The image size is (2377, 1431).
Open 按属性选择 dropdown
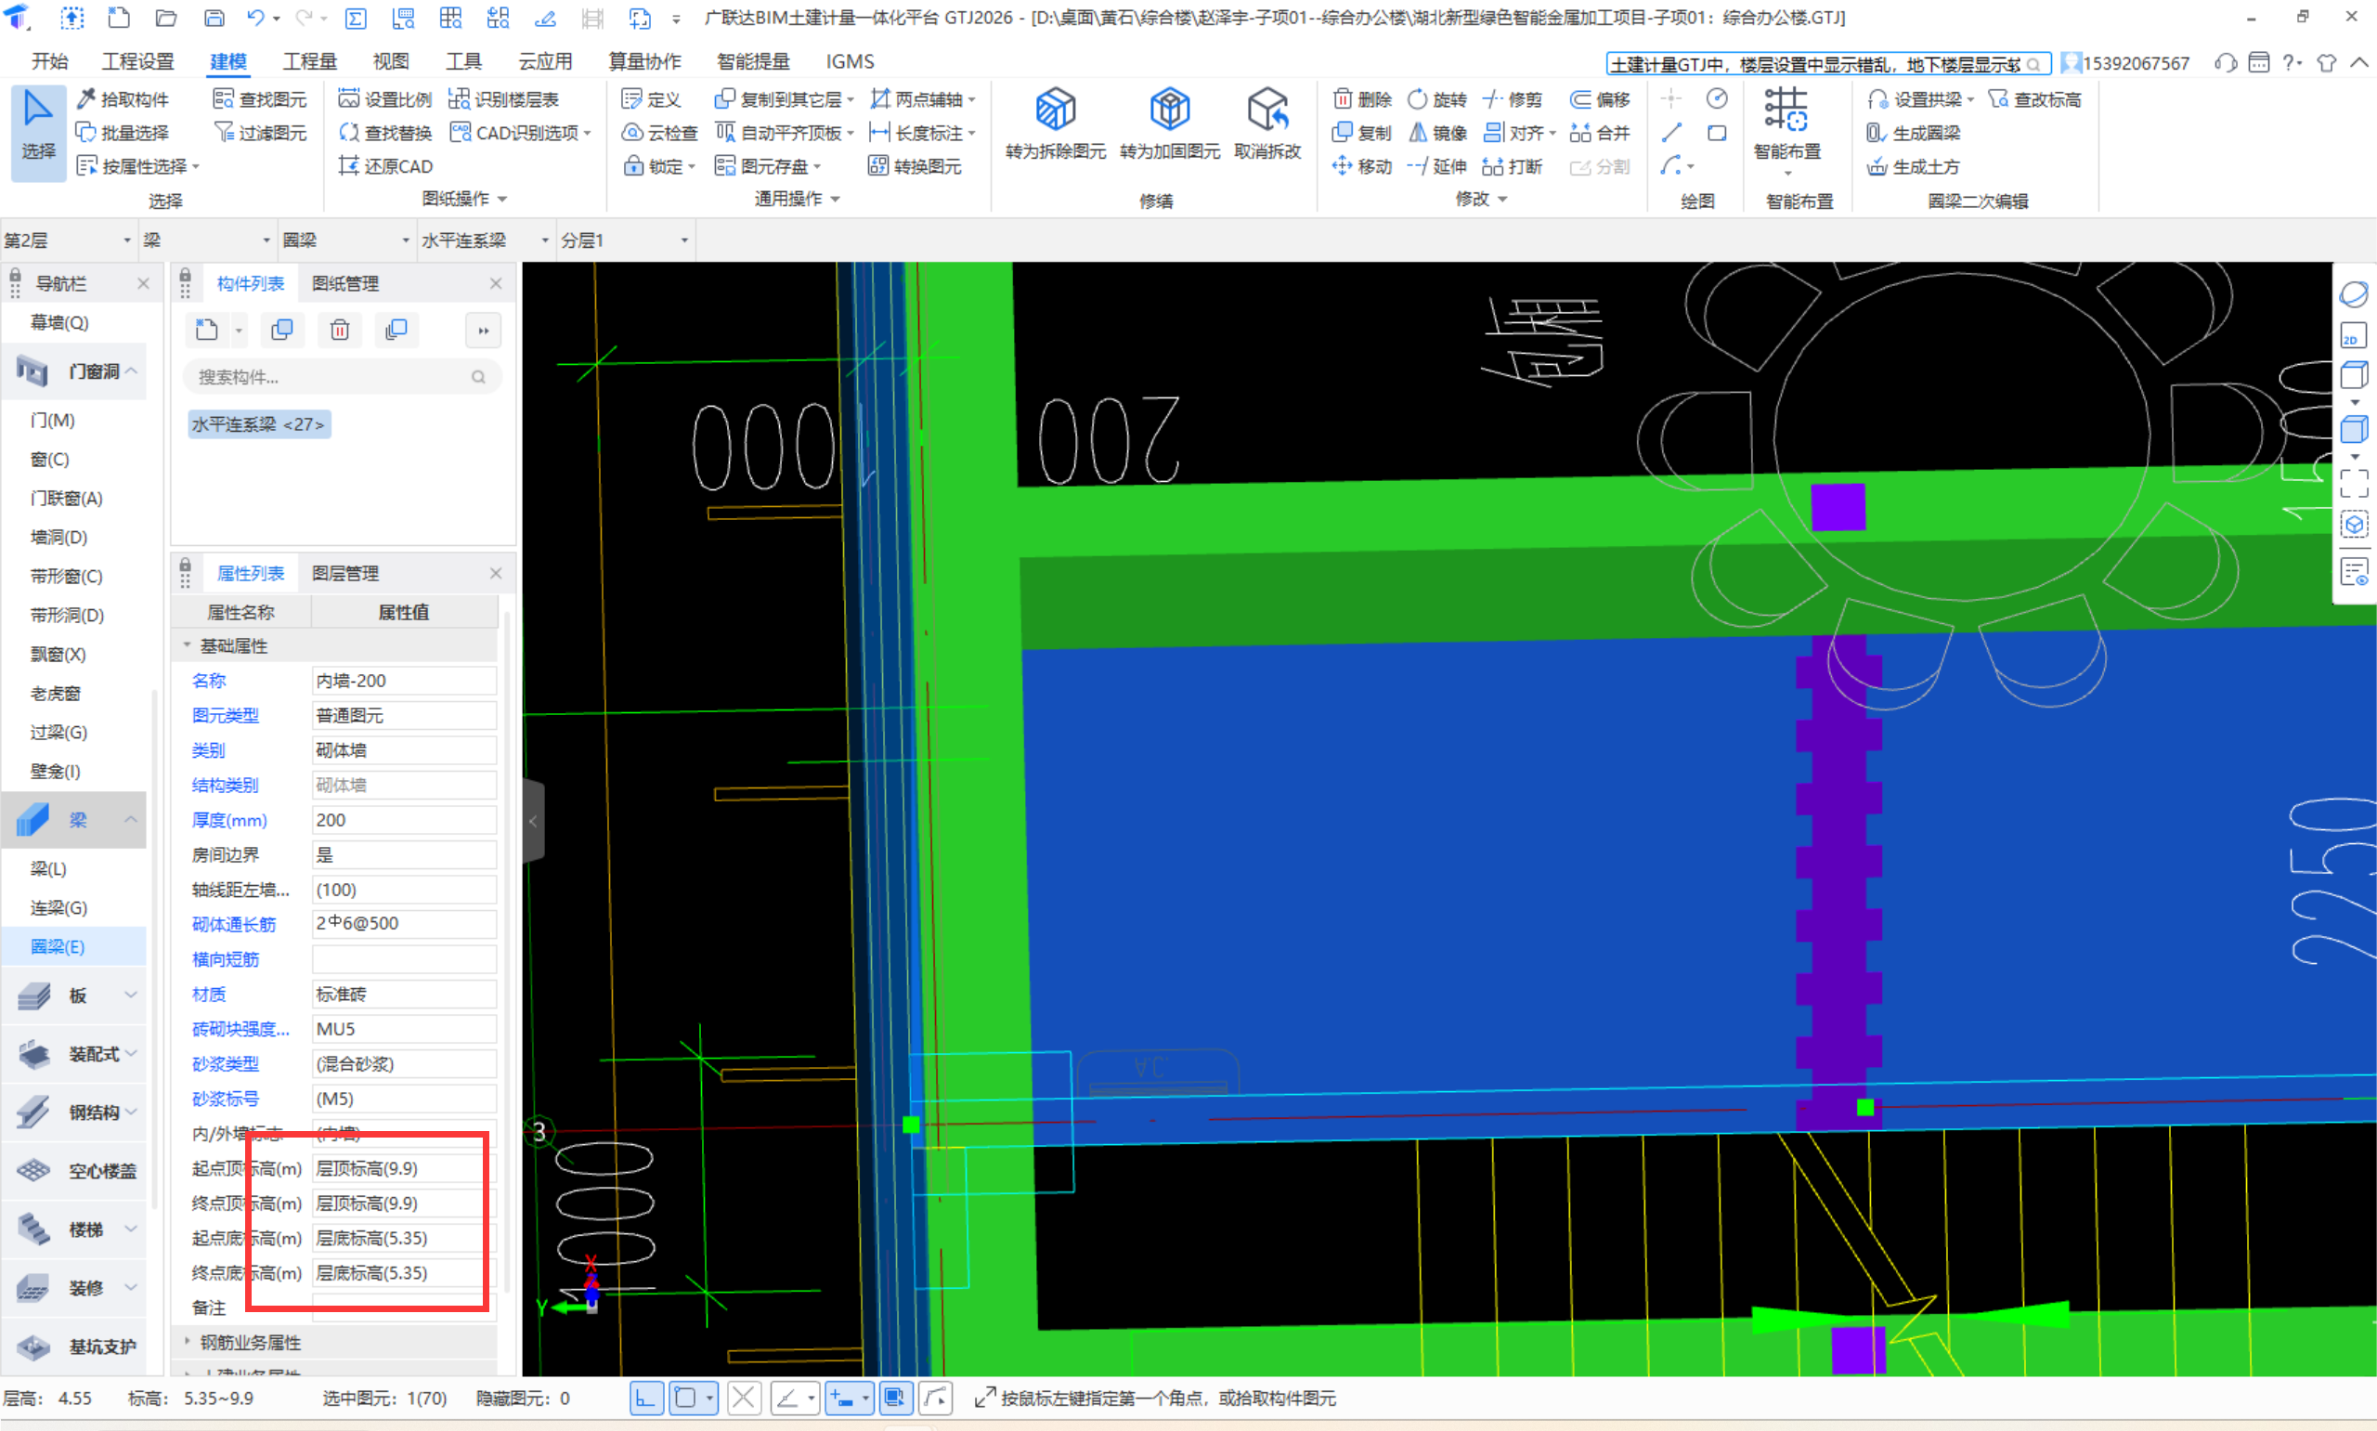pos(196,167)
